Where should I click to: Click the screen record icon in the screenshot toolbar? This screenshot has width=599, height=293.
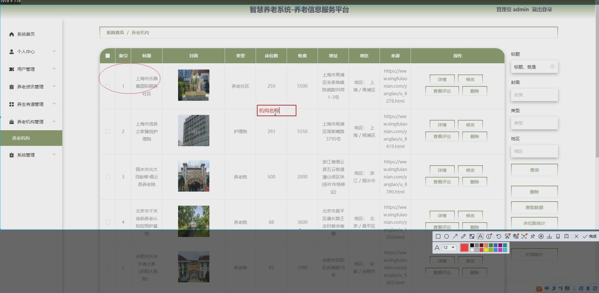[541, 236]
